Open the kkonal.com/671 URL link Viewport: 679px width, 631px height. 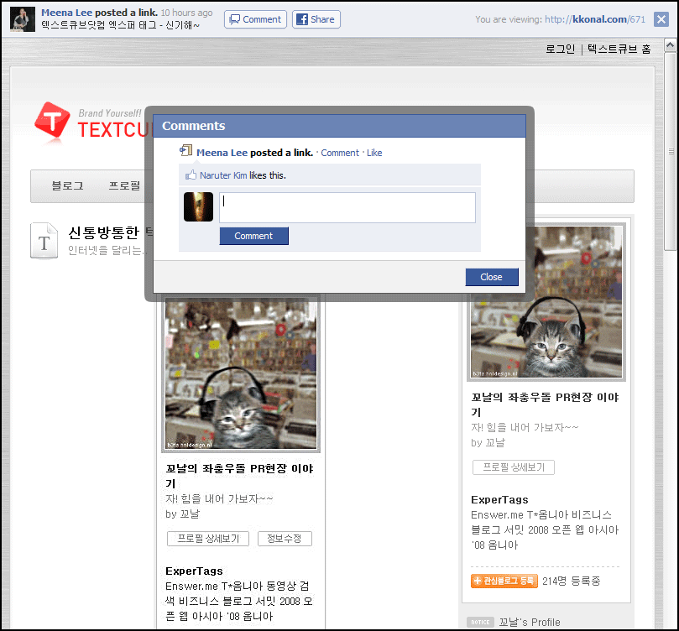594,19
